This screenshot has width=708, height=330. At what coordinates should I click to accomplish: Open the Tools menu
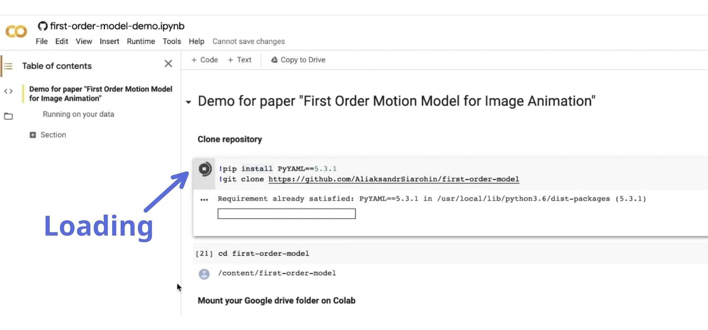171,41
